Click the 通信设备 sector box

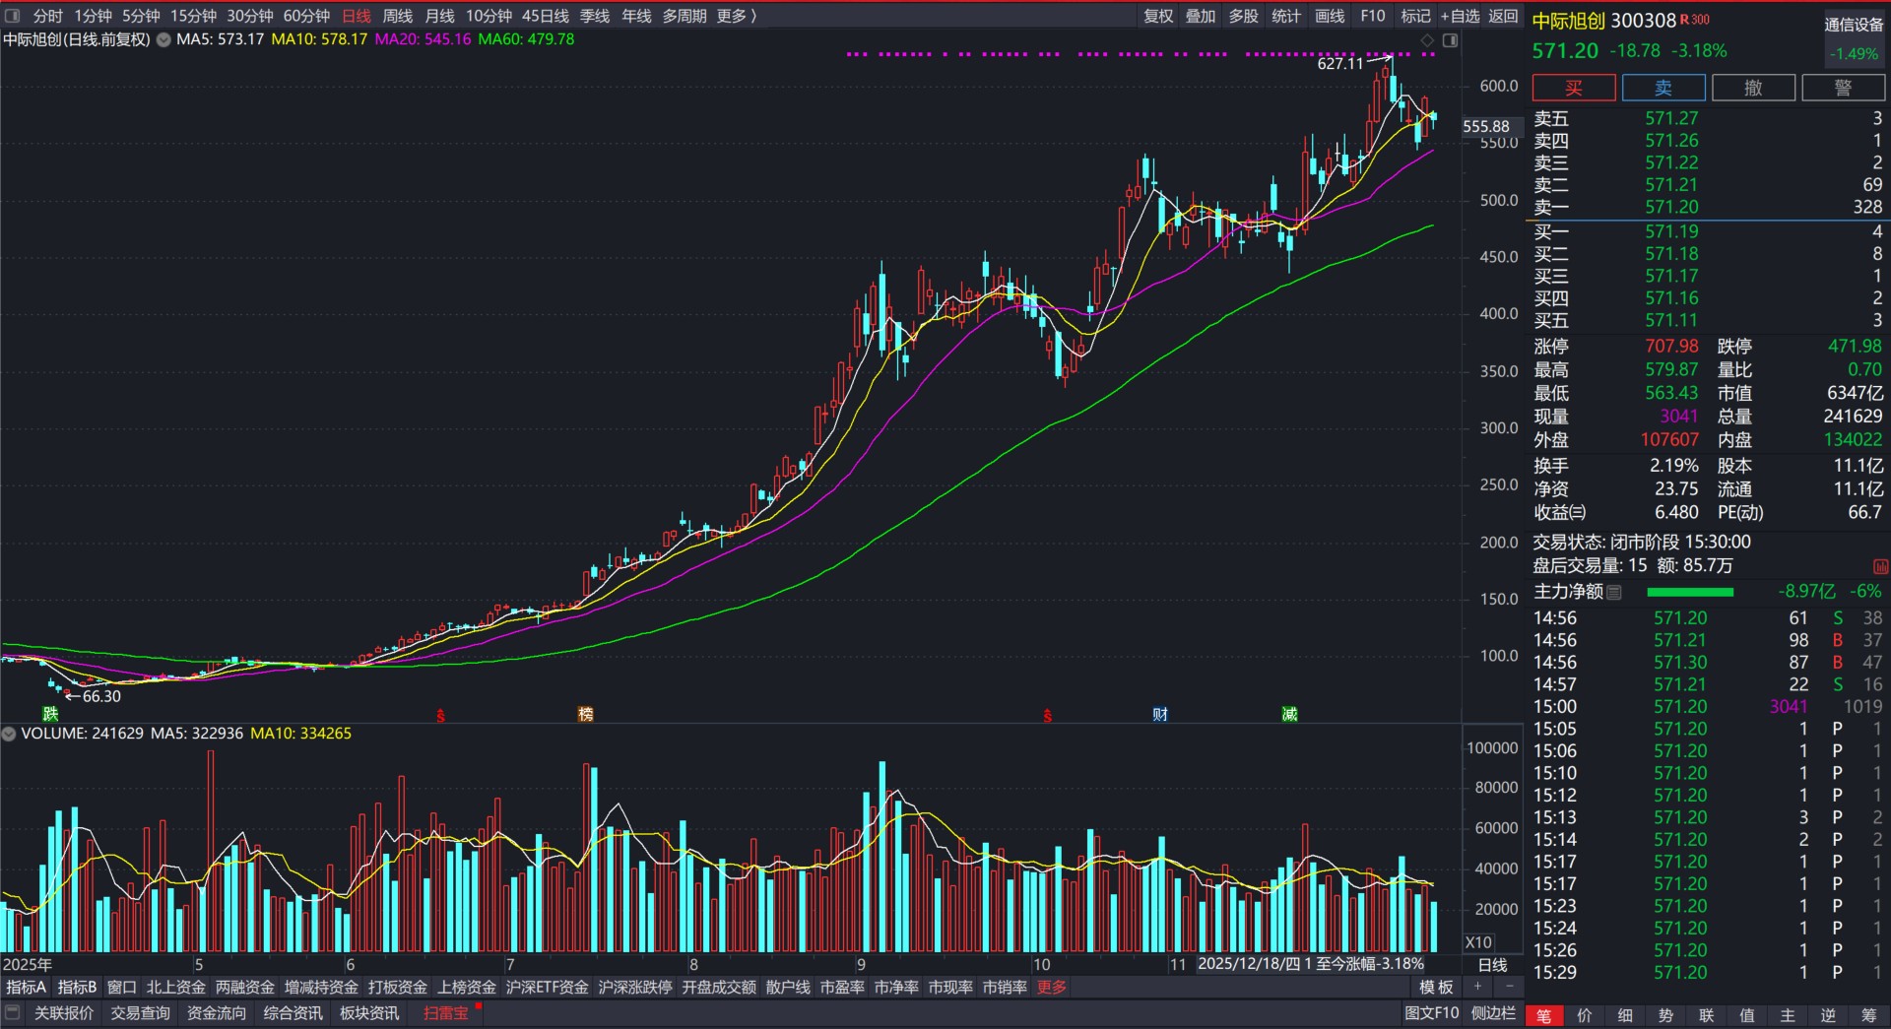click(1853, 26)
